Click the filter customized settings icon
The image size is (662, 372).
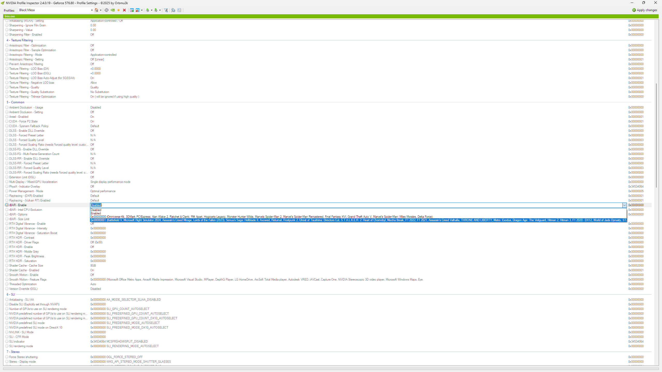click(x=166, y=10)
